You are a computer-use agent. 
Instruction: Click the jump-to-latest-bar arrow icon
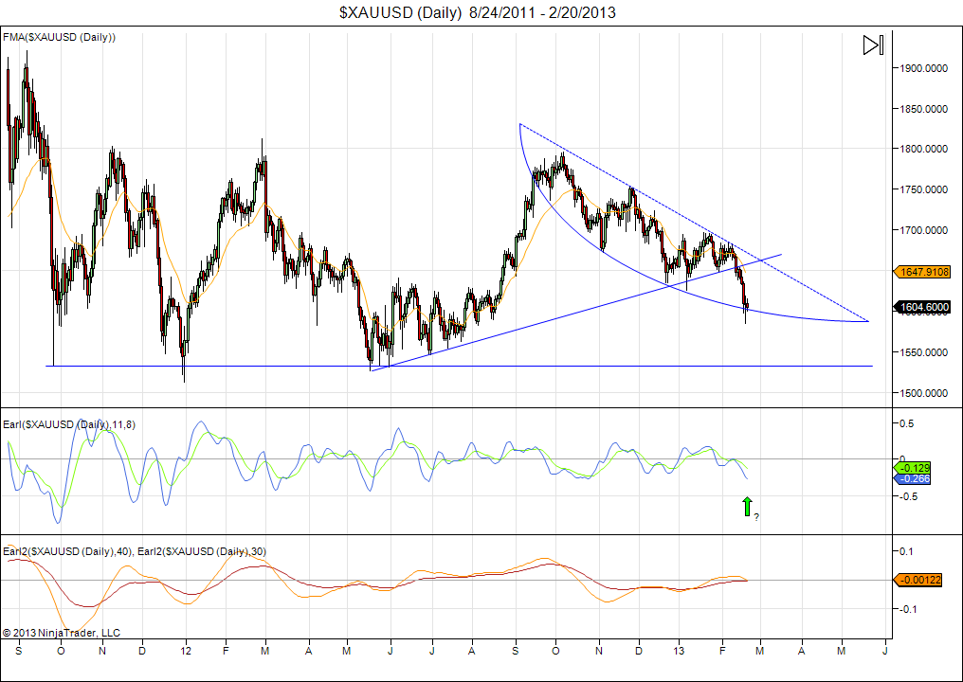coord(873,45)
